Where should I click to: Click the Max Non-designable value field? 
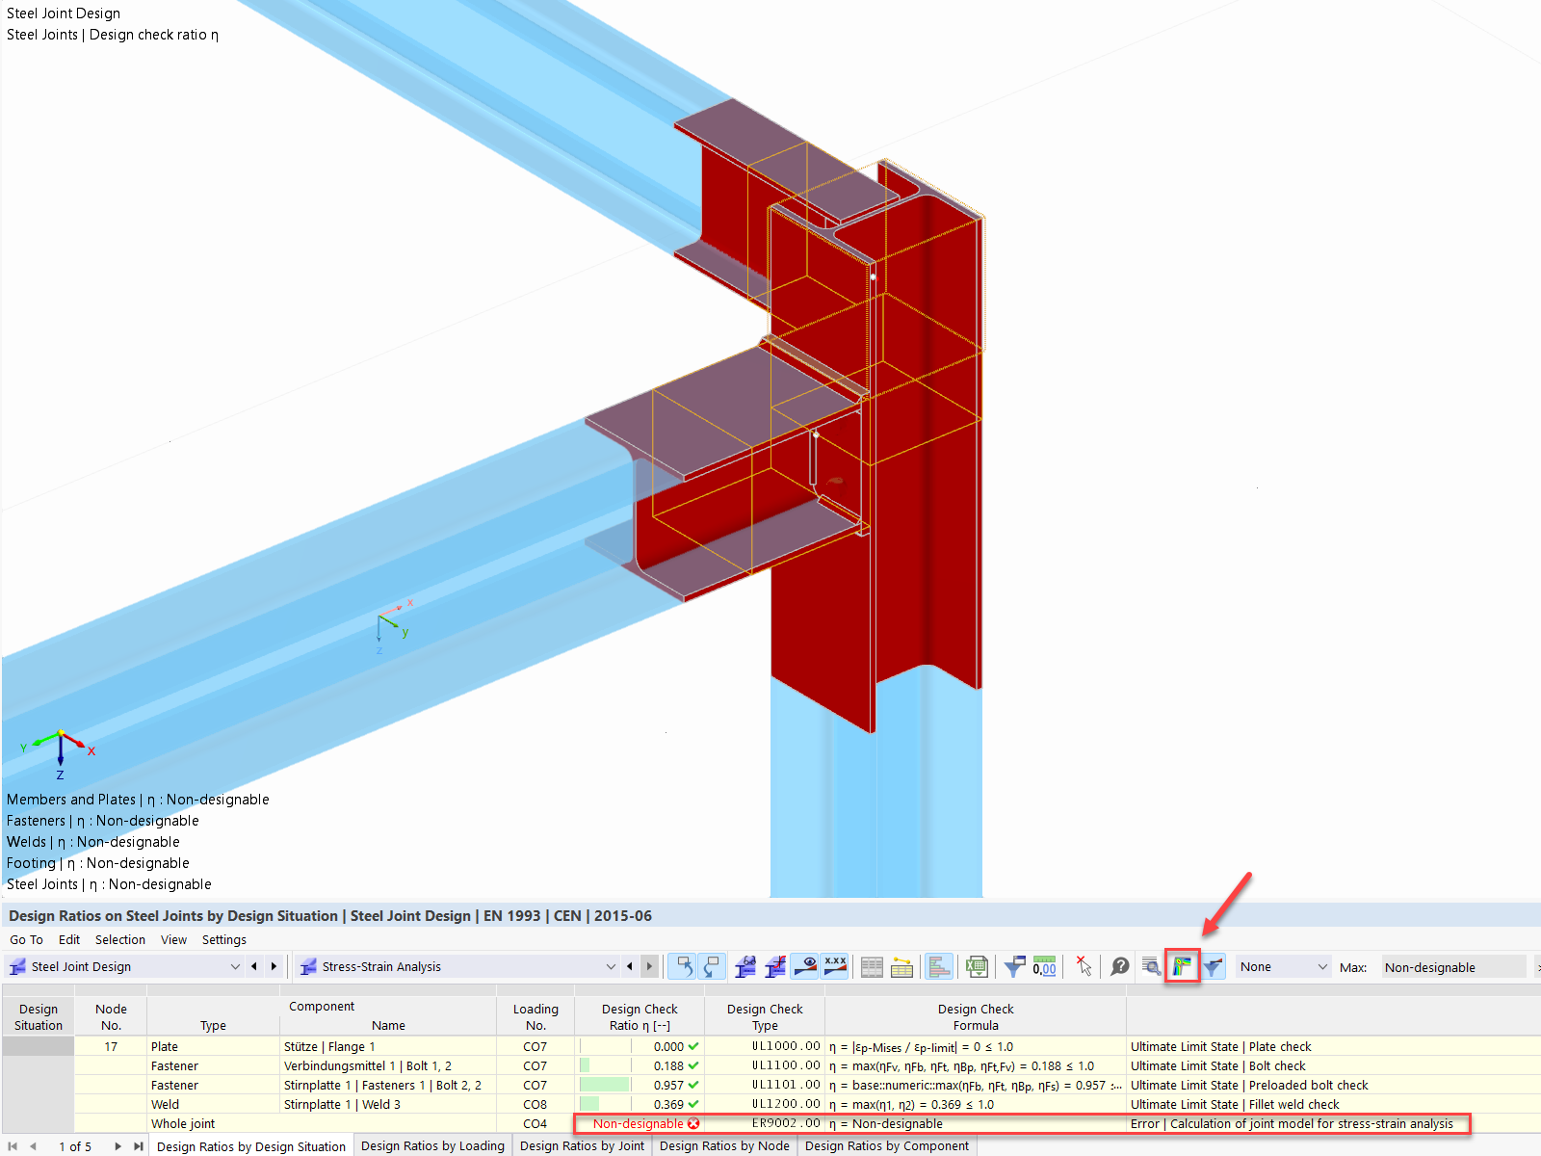(x=1453, y=966)
